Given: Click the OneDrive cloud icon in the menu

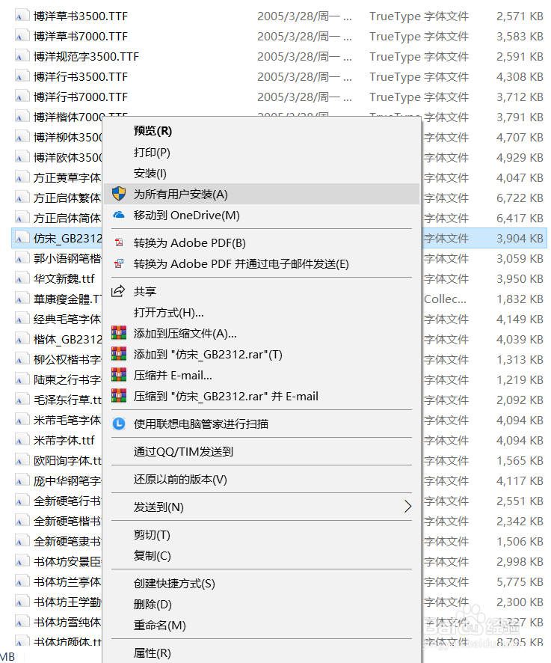Looking at the screenshot, I should click(x=119, y=215).
